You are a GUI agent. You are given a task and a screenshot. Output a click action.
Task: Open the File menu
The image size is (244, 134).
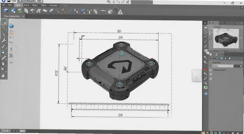click(x=3, y=5)
